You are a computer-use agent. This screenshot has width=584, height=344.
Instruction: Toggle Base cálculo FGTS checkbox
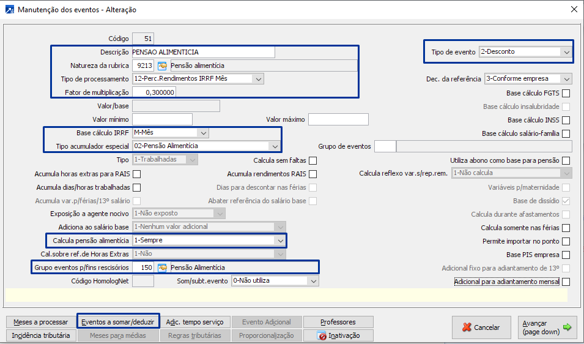tap(566, 93)
